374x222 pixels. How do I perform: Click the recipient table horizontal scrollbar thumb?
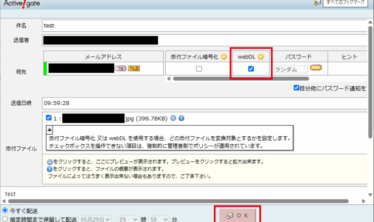tap(241, 79)
